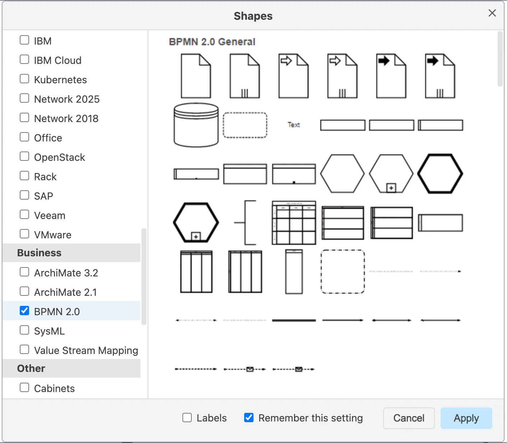Enable the Veeam library

24,214
